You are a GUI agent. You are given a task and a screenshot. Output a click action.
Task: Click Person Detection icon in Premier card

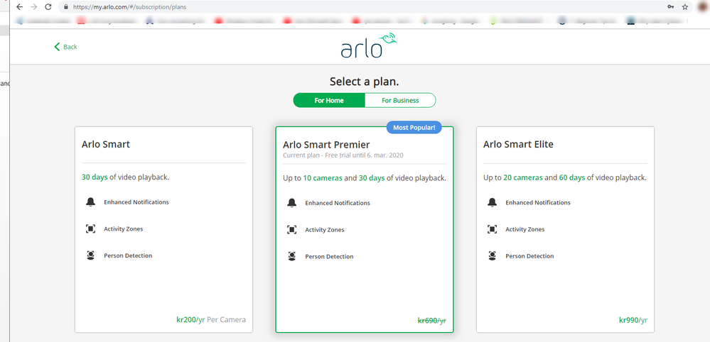[291, 256]
